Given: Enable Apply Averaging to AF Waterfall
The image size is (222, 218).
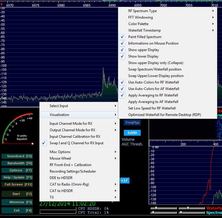Looking at the screenshot, I should (168, 102).
